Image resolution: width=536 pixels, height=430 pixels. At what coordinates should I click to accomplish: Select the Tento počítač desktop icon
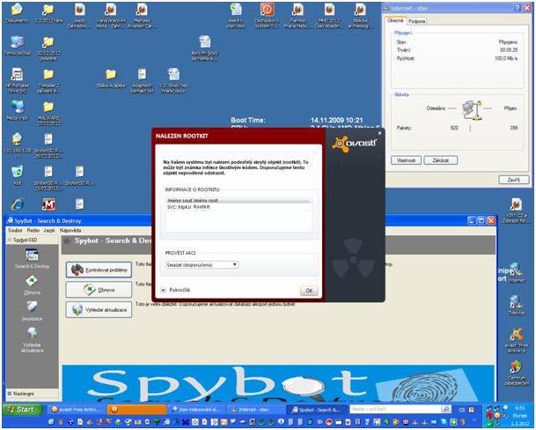17,46
